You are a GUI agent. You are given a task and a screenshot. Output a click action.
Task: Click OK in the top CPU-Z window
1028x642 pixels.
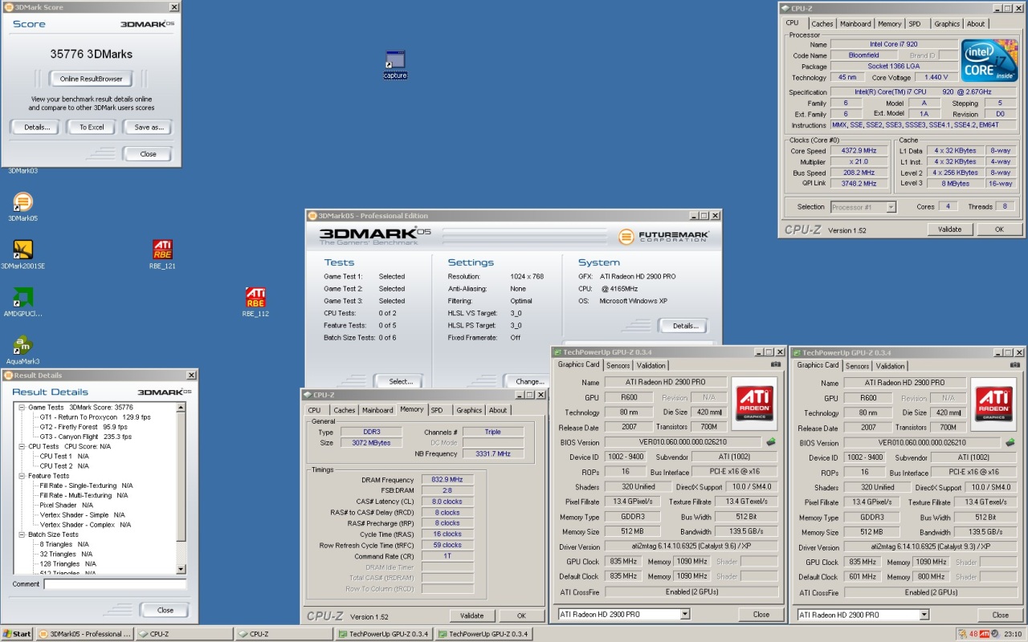point(999,230)
